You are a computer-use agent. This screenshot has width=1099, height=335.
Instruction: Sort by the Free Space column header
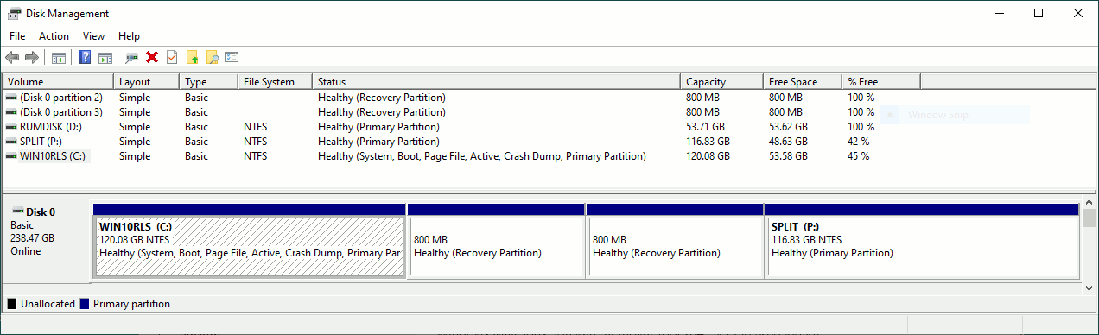(x=804, y=82)
